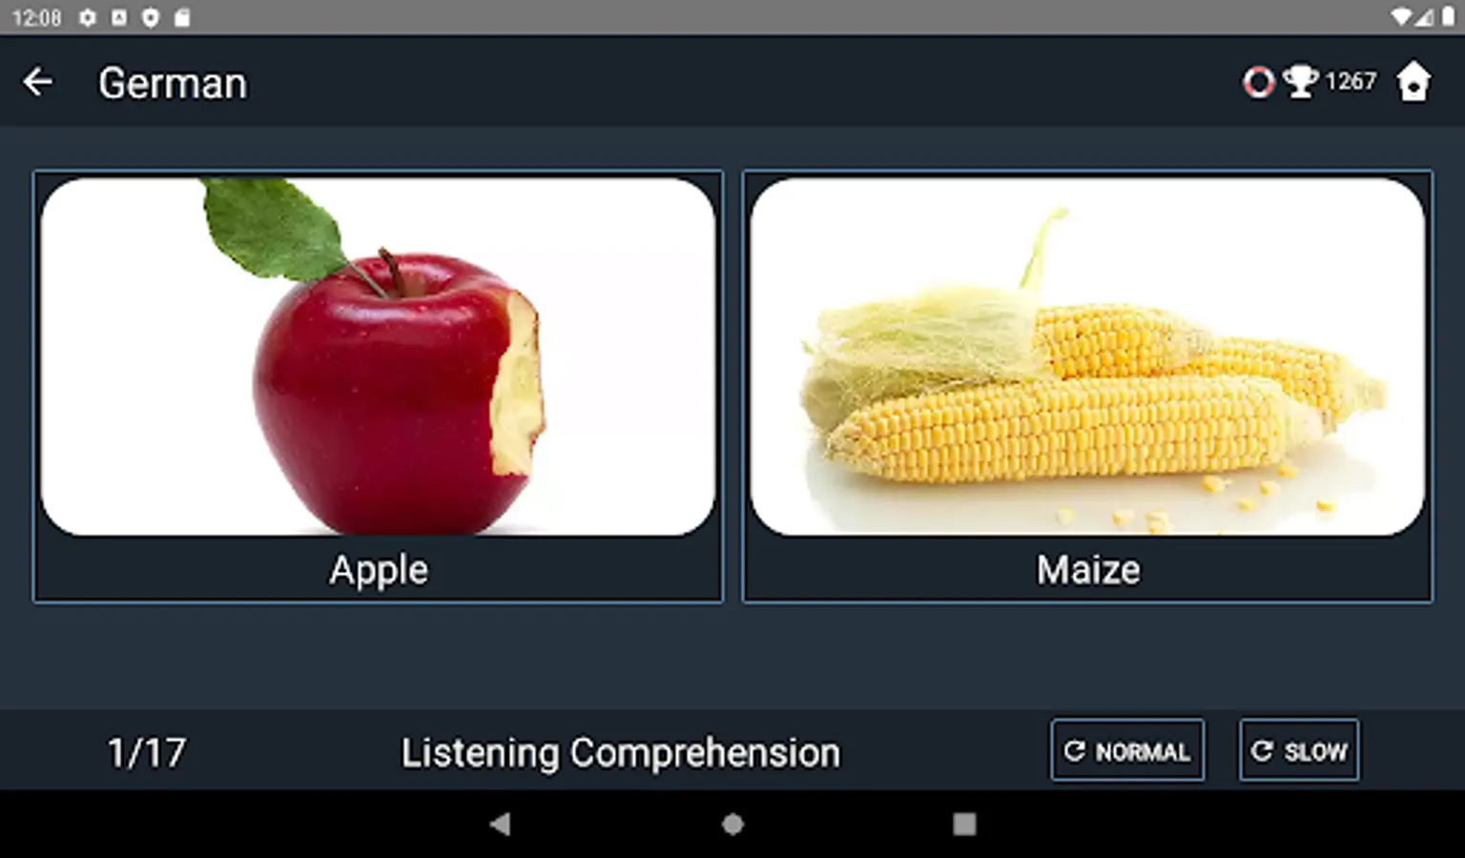The image size is (1465, 858).
Task: Tap the Listening Comprehension label
Action: [620, 753]
